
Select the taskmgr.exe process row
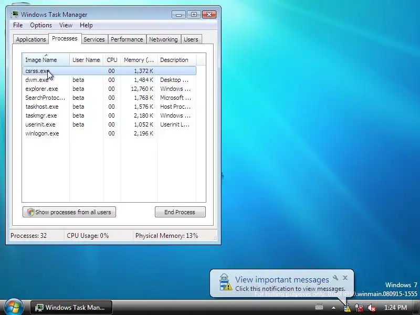pos(109,115)
